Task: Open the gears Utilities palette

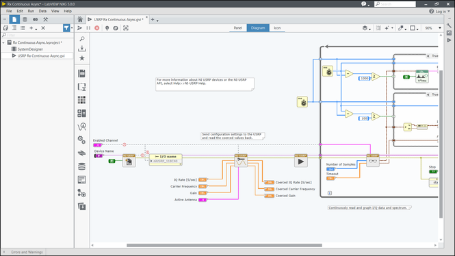Action: tap(82, 140)
